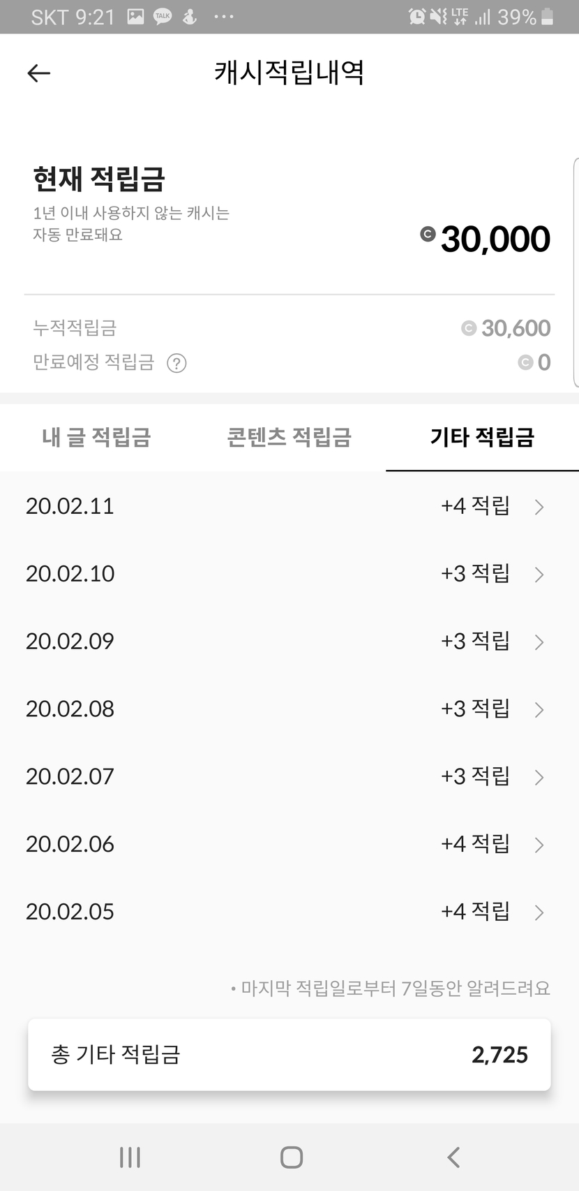The width and height of the screenshot is (579, 1191).
Task: Tap the coin icon beside 30,000
Action: [x=428, y=235]
